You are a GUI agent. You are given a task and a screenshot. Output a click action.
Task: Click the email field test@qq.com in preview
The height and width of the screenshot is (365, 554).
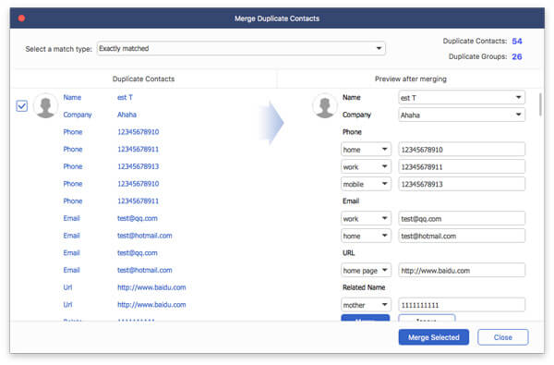pyautogui.click(x=462, y=218)
